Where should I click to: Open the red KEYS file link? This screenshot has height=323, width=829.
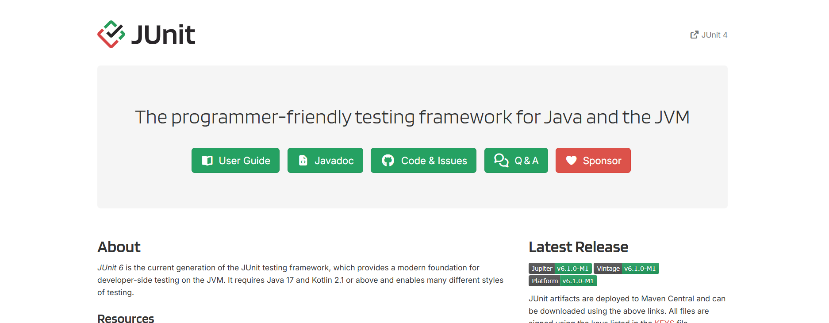click(664, 321)
